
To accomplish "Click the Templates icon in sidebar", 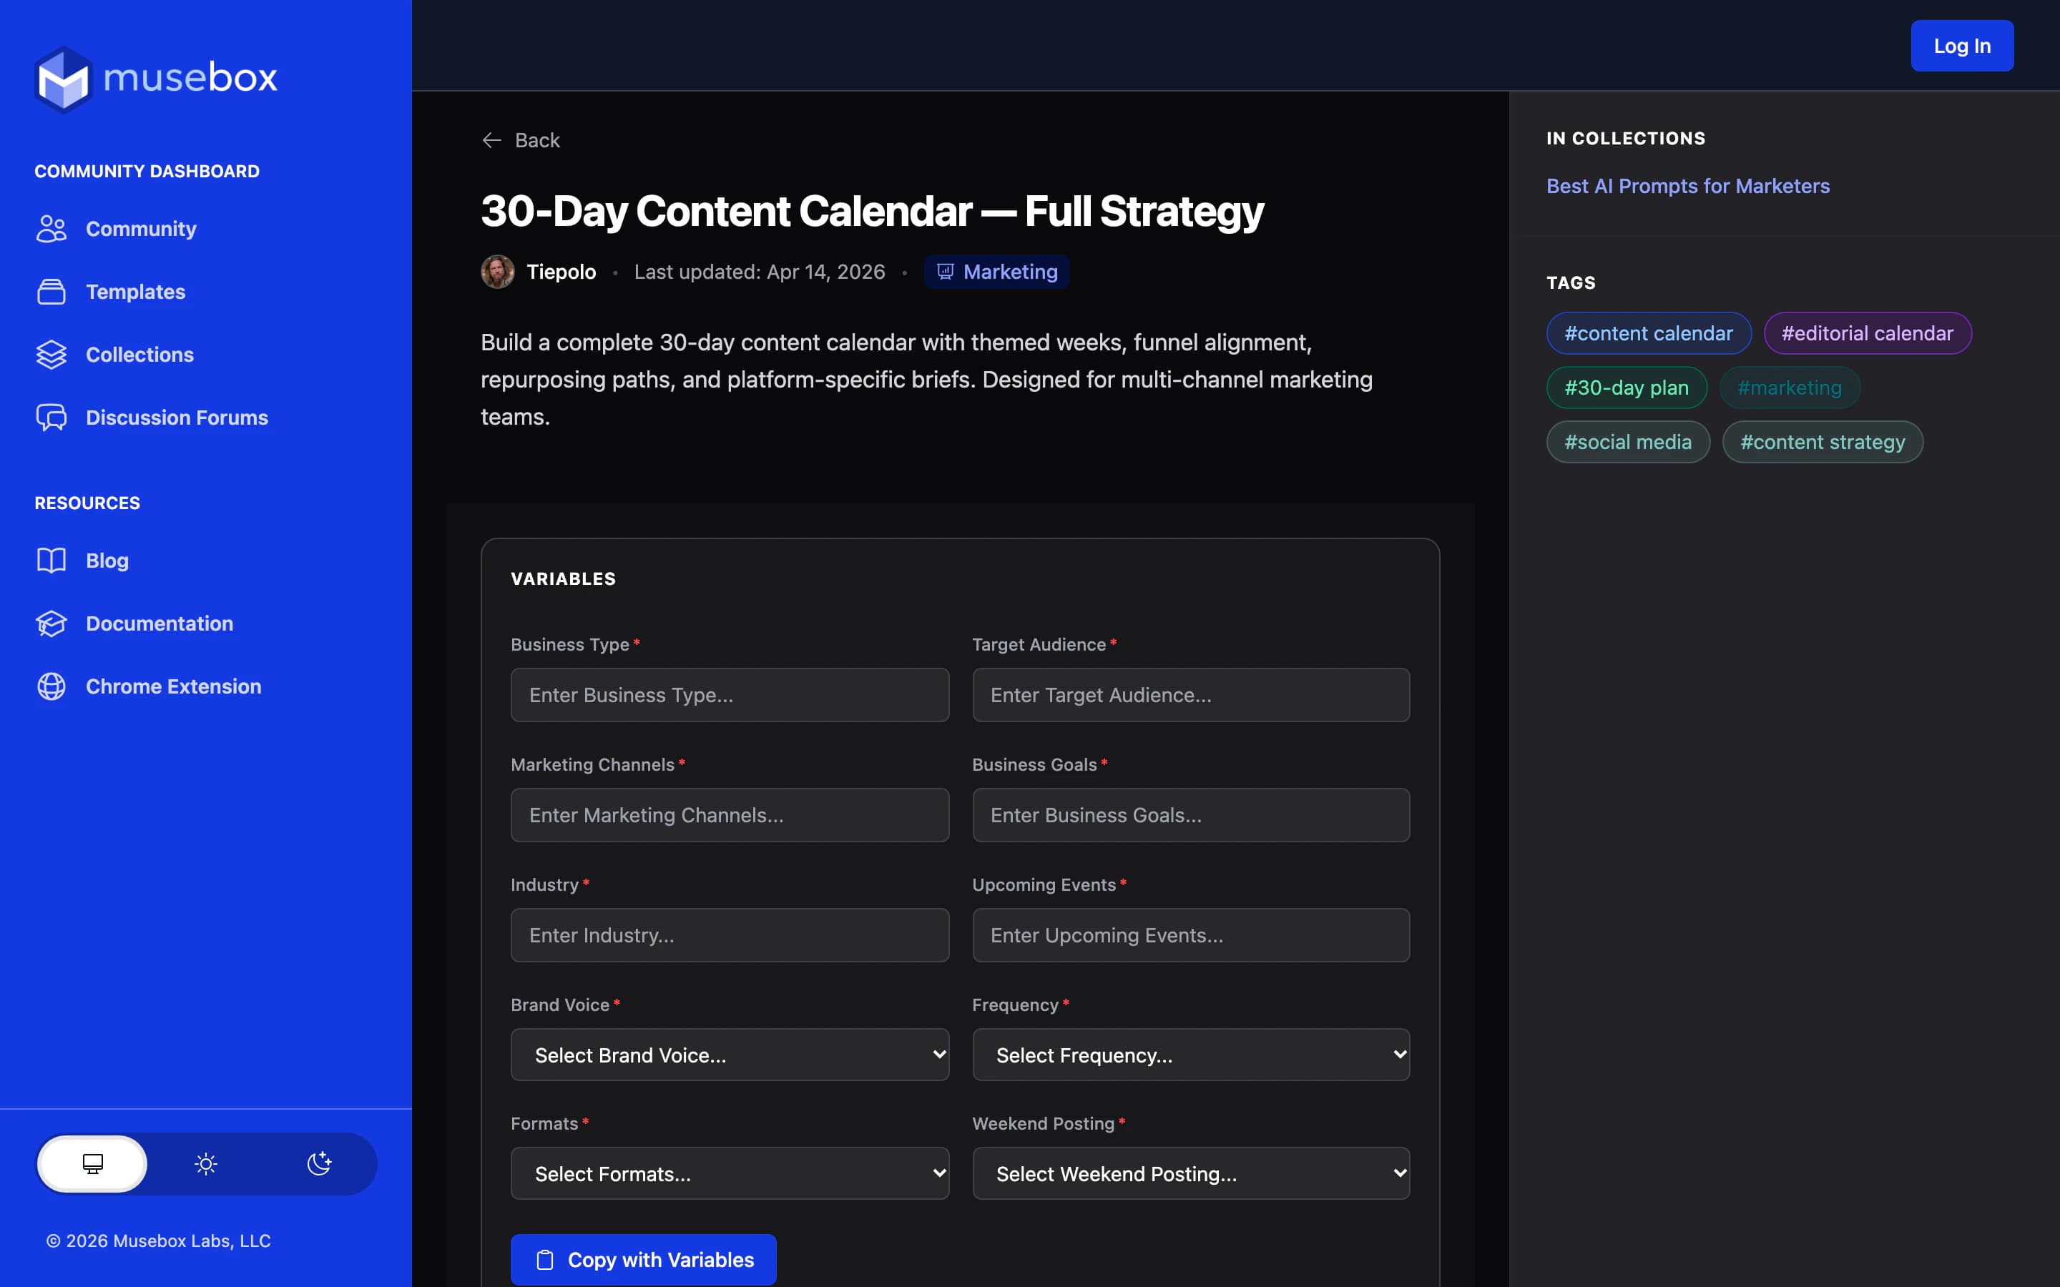I will click(51, 292).
